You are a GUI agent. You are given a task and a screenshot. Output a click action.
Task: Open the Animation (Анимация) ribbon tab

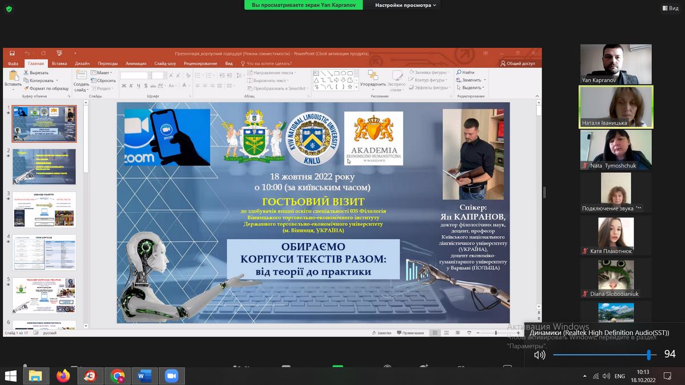136,63
